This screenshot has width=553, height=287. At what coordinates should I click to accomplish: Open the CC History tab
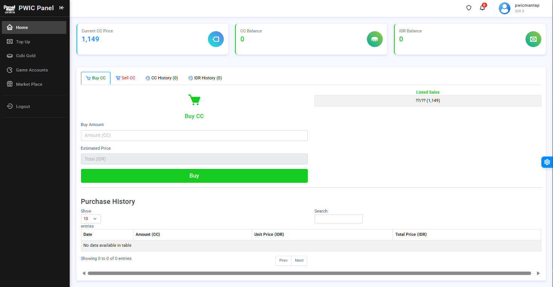pos(162,78)
